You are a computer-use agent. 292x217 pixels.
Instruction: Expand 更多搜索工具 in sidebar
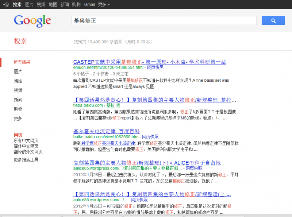tap(26, 160)
